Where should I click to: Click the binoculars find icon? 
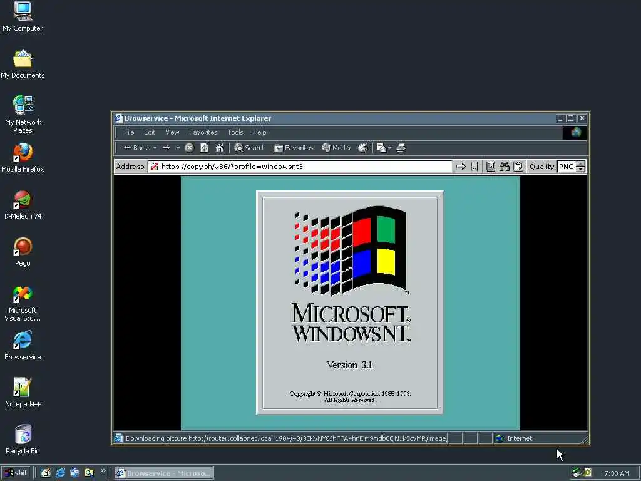[505, 167]
